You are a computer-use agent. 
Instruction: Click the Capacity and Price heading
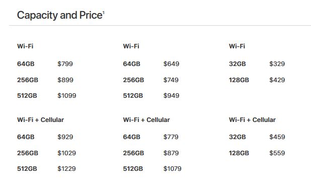(60, 15)
